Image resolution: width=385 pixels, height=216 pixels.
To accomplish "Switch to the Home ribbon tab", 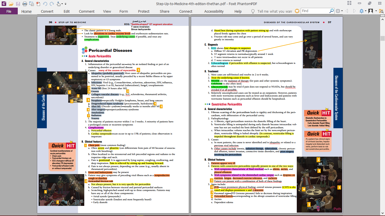I will [x=26, y=11].
